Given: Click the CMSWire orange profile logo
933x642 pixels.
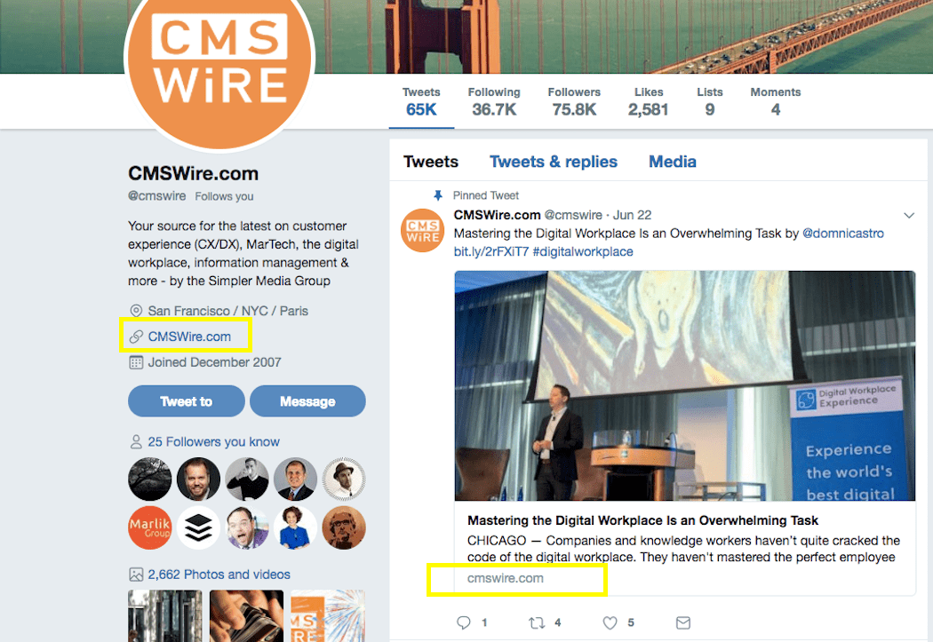Looking at the screenshot, I should pos(219,59).
